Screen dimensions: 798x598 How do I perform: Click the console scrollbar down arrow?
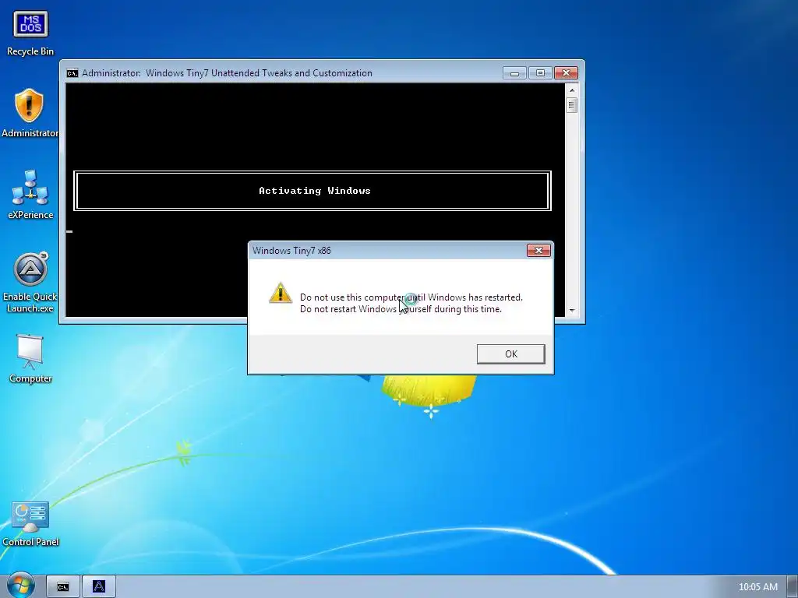pos(572,310)
